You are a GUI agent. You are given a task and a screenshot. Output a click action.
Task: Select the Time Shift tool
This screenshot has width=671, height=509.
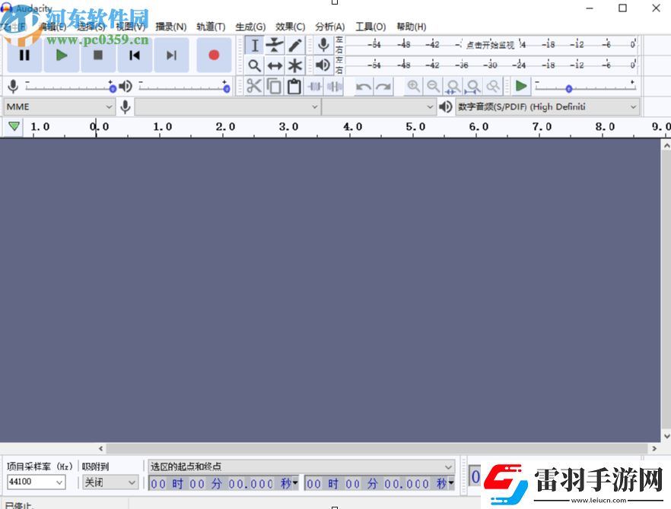pyautogui.click(x=275, y=66)
